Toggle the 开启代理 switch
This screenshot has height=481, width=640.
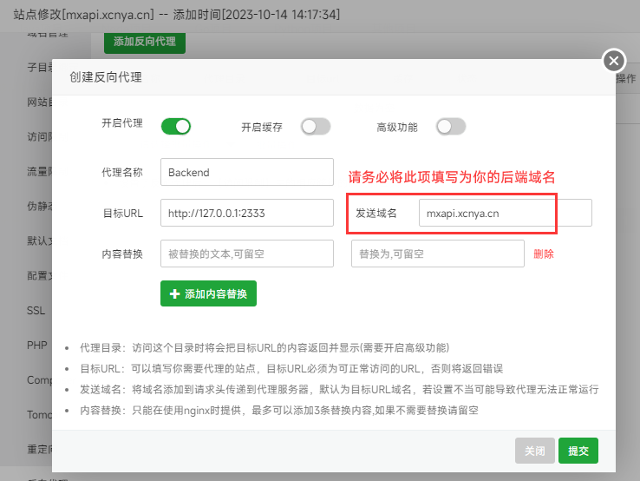175,127
